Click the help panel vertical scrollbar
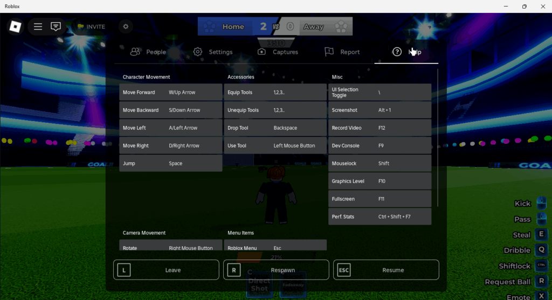 pyautogui.click(x=438, y=137)
